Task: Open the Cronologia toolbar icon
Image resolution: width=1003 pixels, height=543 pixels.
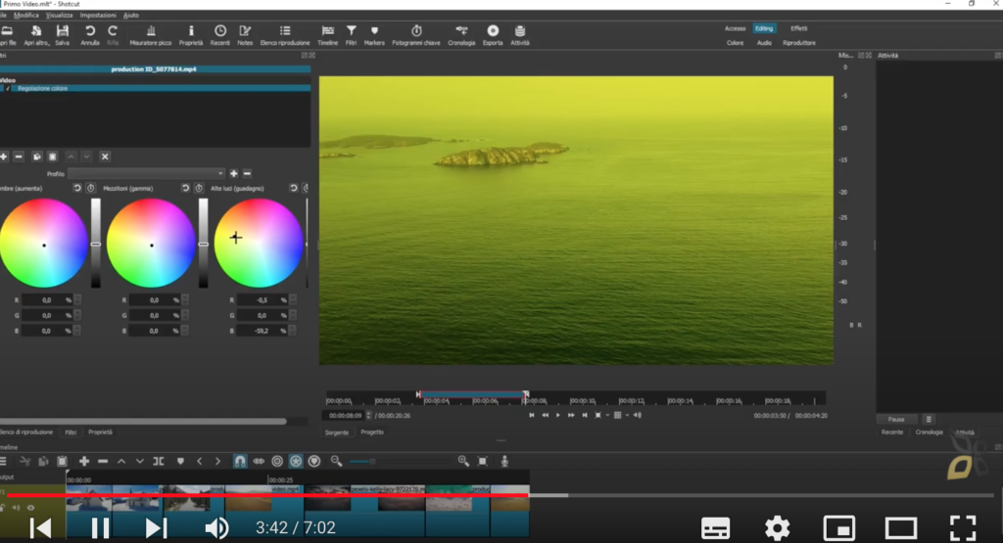Action: (461, 35)
